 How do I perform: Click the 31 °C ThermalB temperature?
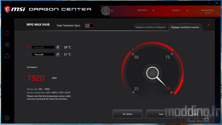pos(67,54)
